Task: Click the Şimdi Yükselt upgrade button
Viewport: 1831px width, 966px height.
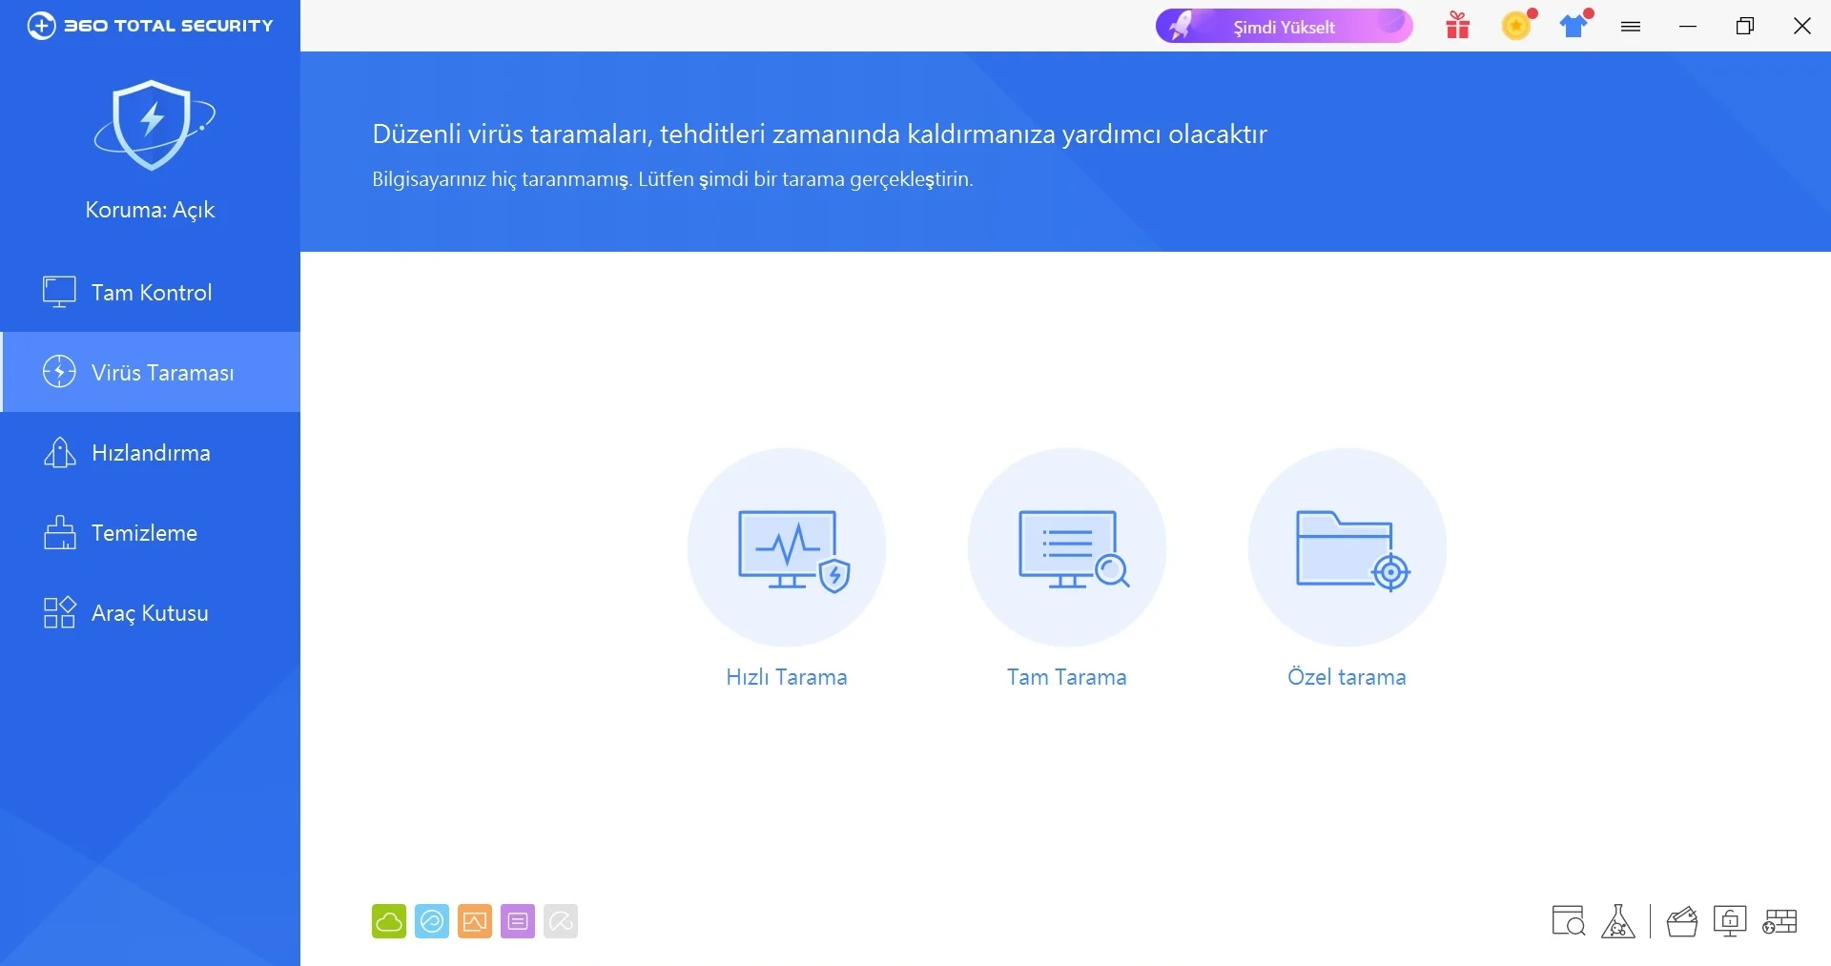Action: tap(1284, 27)
